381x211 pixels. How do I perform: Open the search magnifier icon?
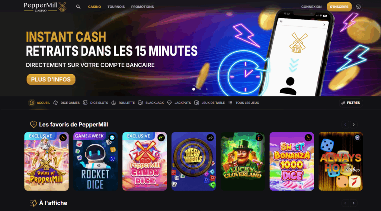click(78, 7)
